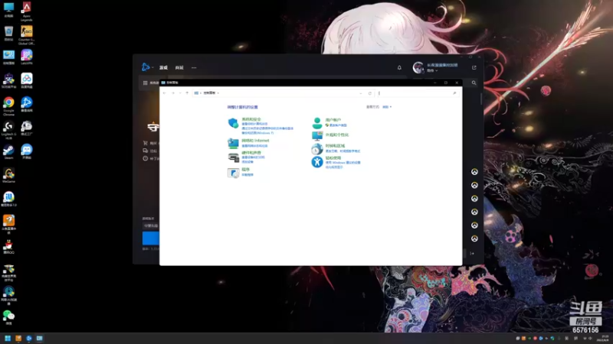The width and height of the screenshot is (613, 344).
Task: Open Hardware and Sound category icon
Action: click(233, 157)
